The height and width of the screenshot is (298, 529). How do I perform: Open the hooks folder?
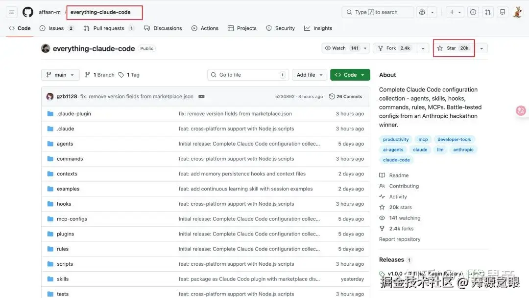64,204
